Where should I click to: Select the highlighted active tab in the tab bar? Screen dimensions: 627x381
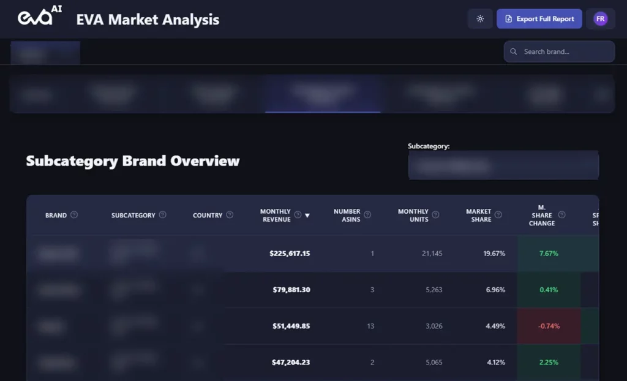coord(323,94)
